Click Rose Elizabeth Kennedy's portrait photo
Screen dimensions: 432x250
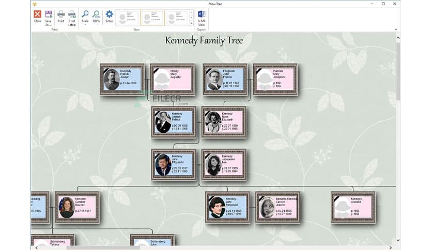click(x=213, y=122)
